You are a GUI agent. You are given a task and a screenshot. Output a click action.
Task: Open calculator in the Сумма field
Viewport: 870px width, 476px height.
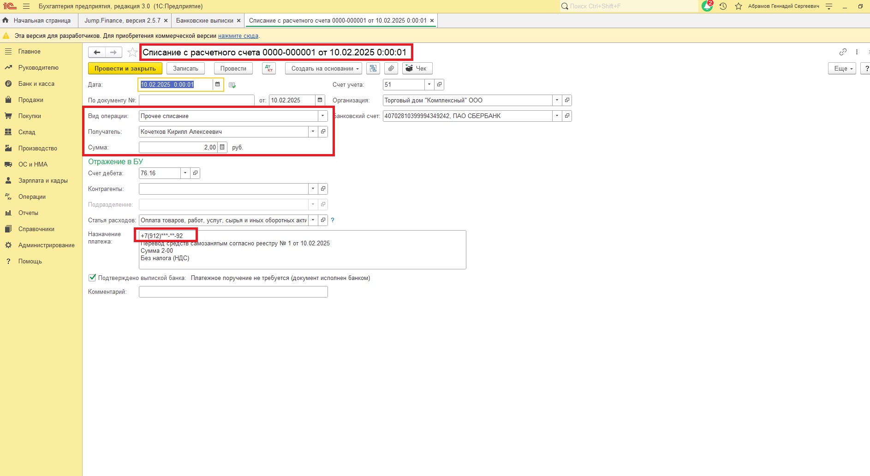[222, 147]
